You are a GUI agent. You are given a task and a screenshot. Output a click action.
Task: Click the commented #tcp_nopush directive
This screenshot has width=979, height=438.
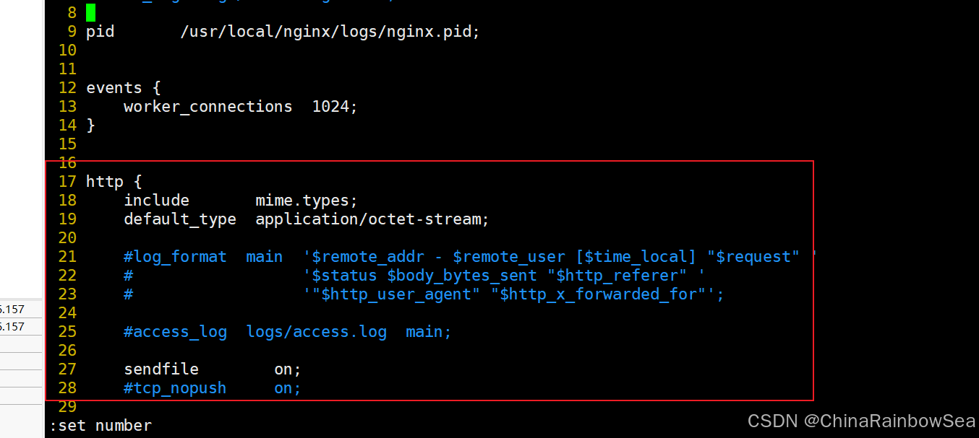tap(175, 388)
